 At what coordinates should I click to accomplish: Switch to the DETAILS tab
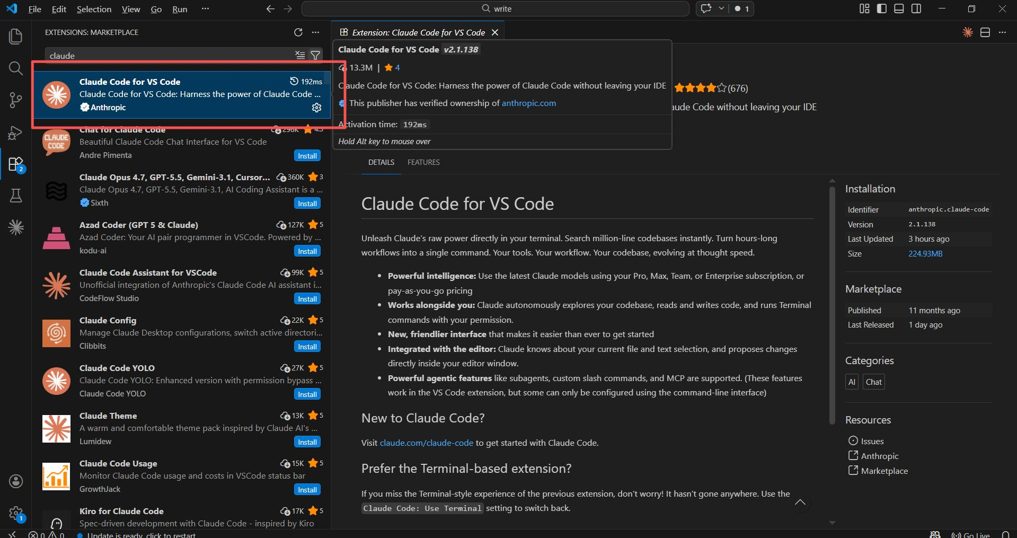tap(381, 162)
